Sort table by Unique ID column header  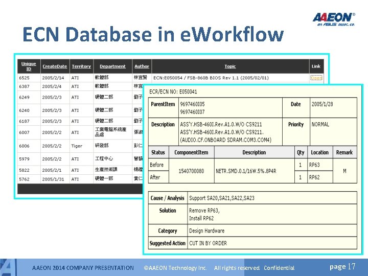tap(29, 66)
